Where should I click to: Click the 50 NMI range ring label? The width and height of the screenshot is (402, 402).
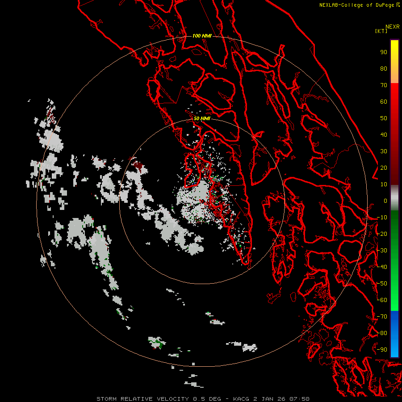(202, 118)
